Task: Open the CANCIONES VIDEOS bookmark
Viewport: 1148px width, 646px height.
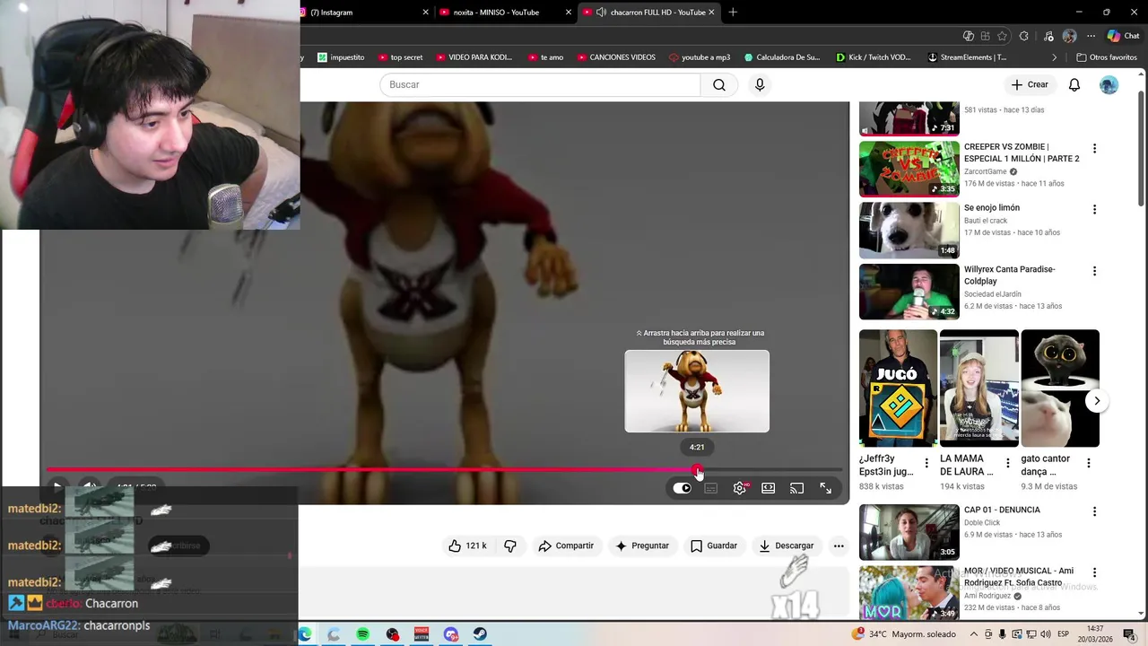Action: pos(615,57)
